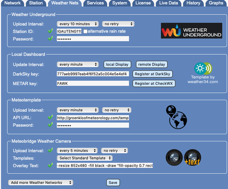Image resolution: width=228 pixels, height=189 pixels.
Task: Open Add more Weather Networks dropdown
Action: (40, 183)
